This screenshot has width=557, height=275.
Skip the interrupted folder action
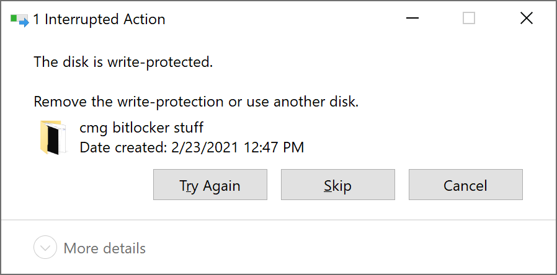pos(338,185)
